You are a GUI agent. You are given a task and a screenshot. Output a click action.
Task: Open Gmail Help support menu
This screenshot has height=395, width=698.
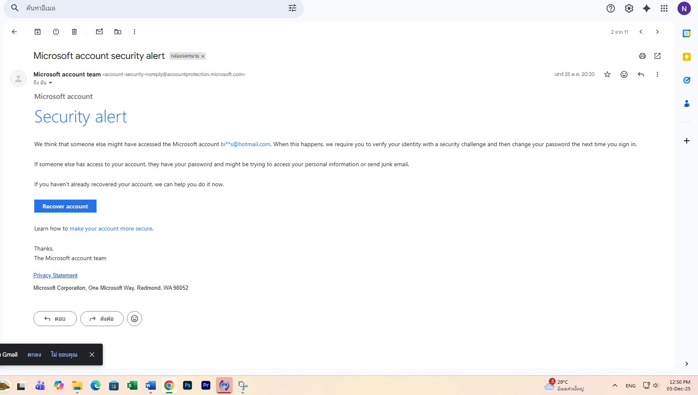[x=611, y=8]
